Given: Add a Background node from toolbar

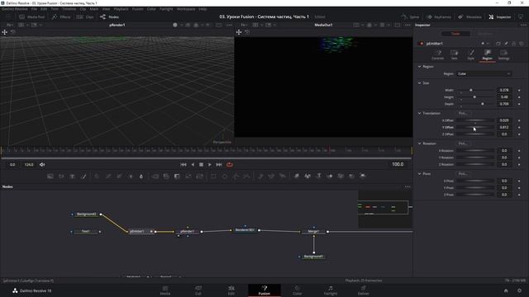Looking at the screenshot, I should (x=50, y=176).
